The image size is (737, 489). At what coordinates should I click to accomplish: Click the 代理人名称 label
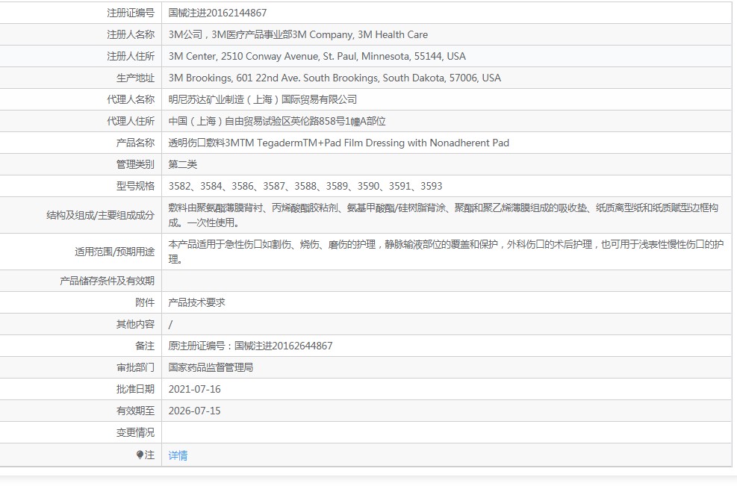[x=131, y=99]
